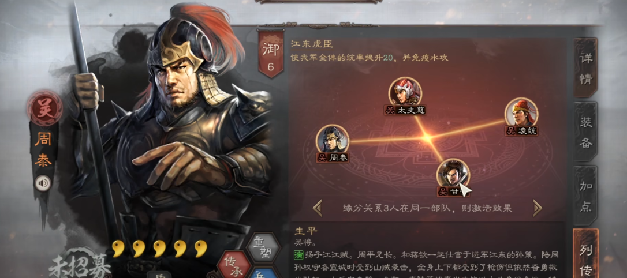Click the red 吴 faction emblem
Screen dimensions: 627x278
(44, 108)
